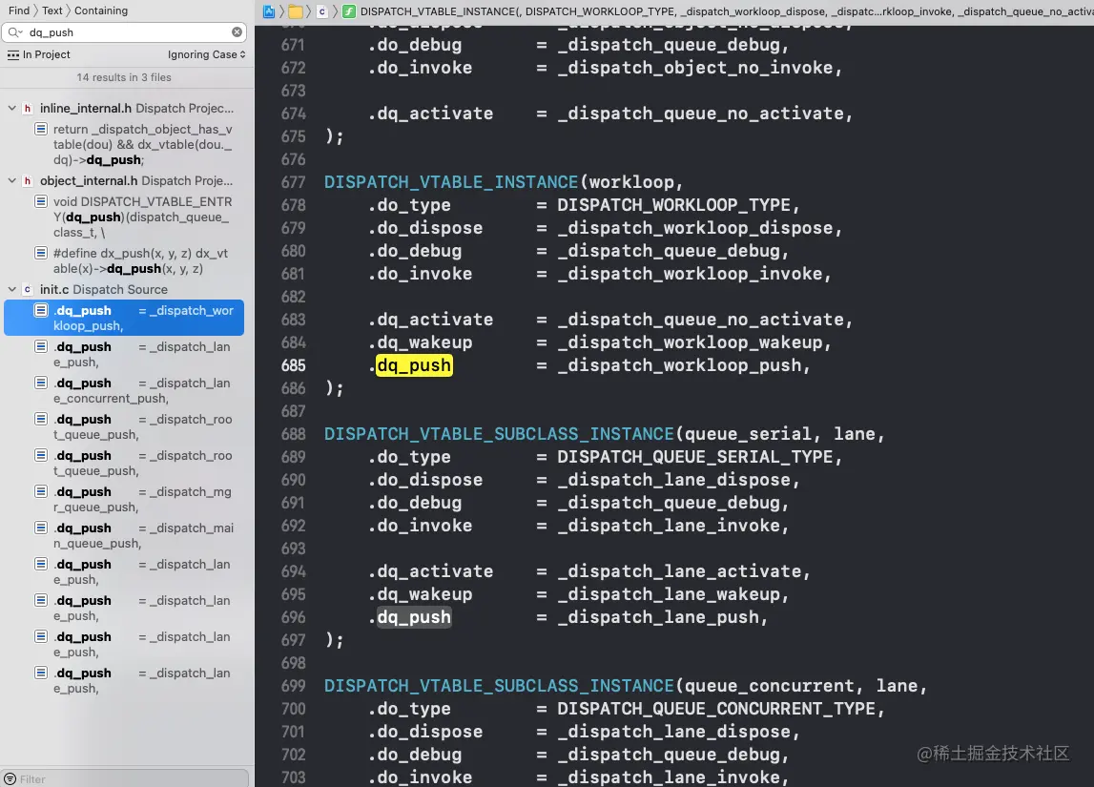Open the Text search type selector
The width and height of the screenshot is (1094, 787).
[52, 10]
